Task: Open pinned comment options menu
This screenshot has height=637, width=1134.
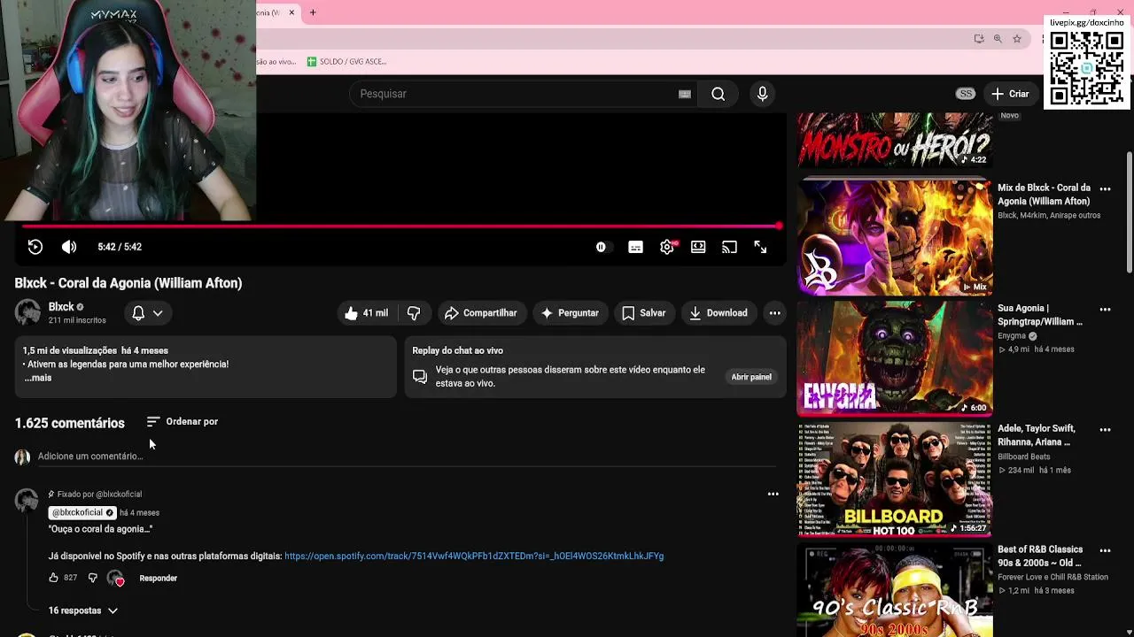Action: [x=773, y=495]
